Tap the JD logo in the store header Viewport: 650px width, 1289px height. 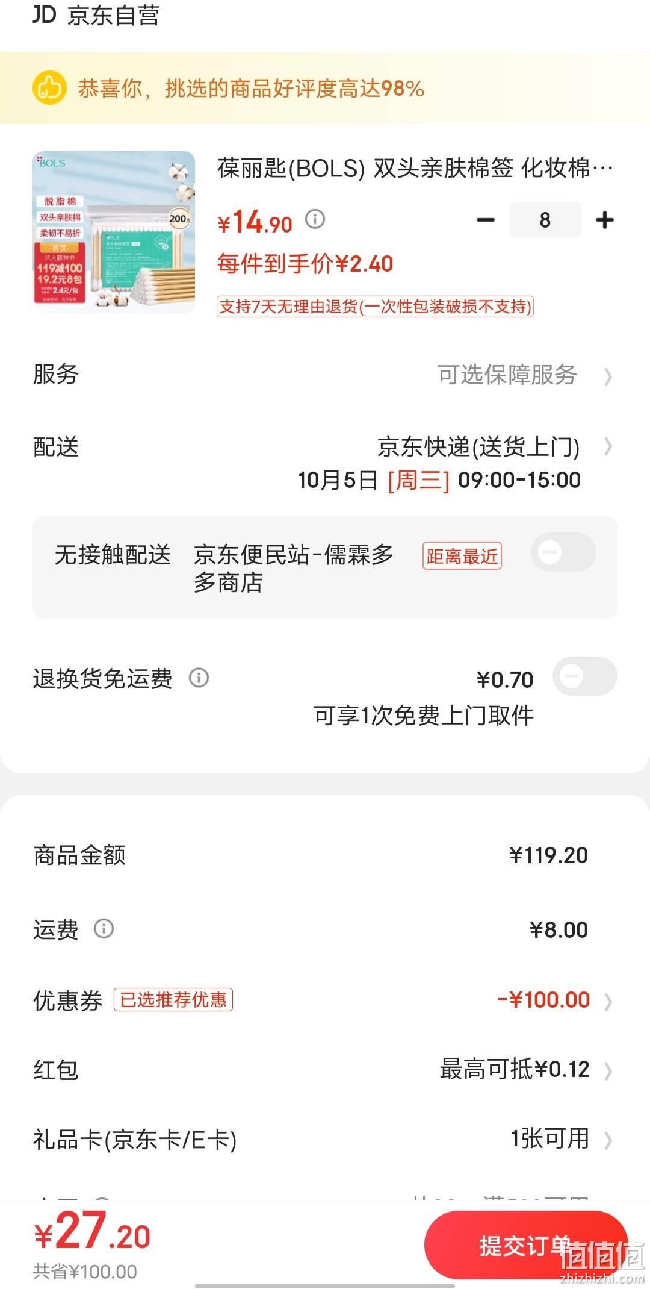point(44,14)
